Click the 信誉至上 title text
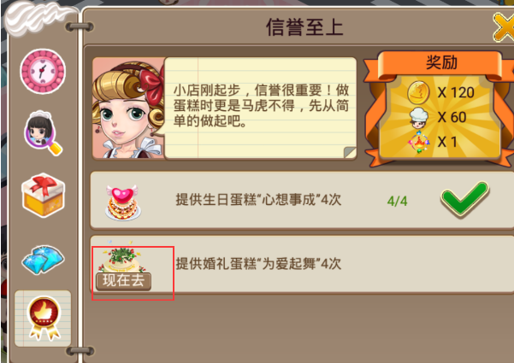Screen dimensions: 514x363 pos(304,26)
